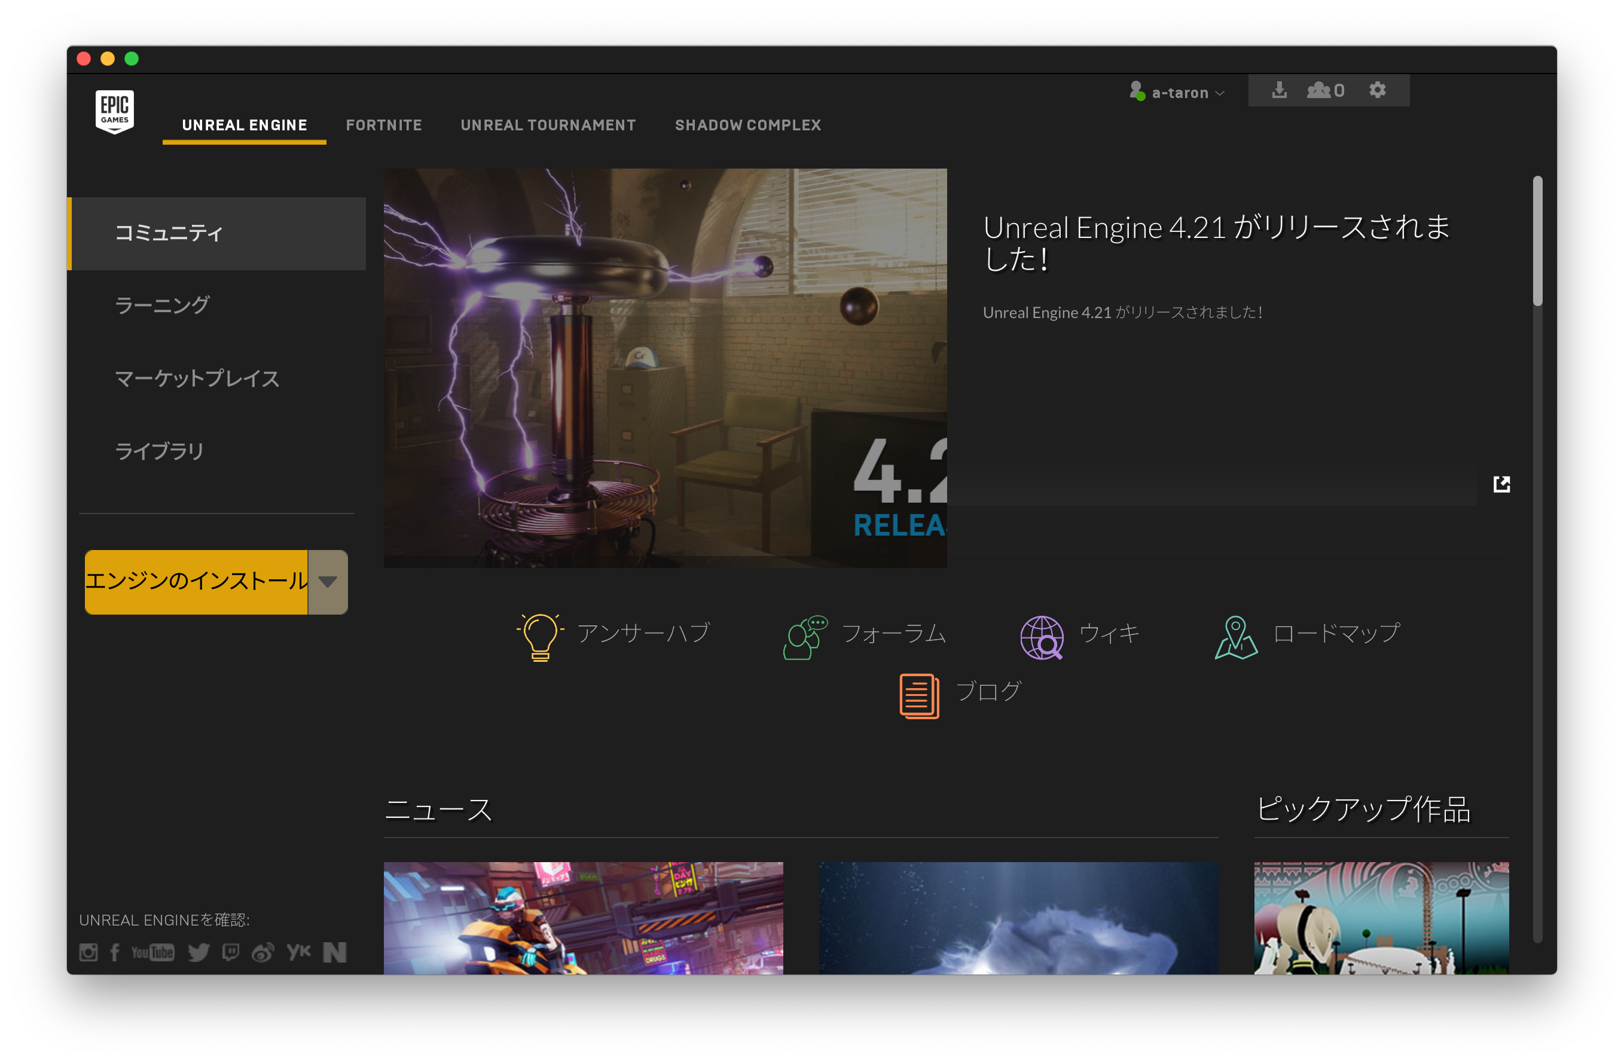Viewport: 1624px width, 1063px height.
Task: Open the blue glowing creature news thumbnail
Action: click(x=1018, y=918)
